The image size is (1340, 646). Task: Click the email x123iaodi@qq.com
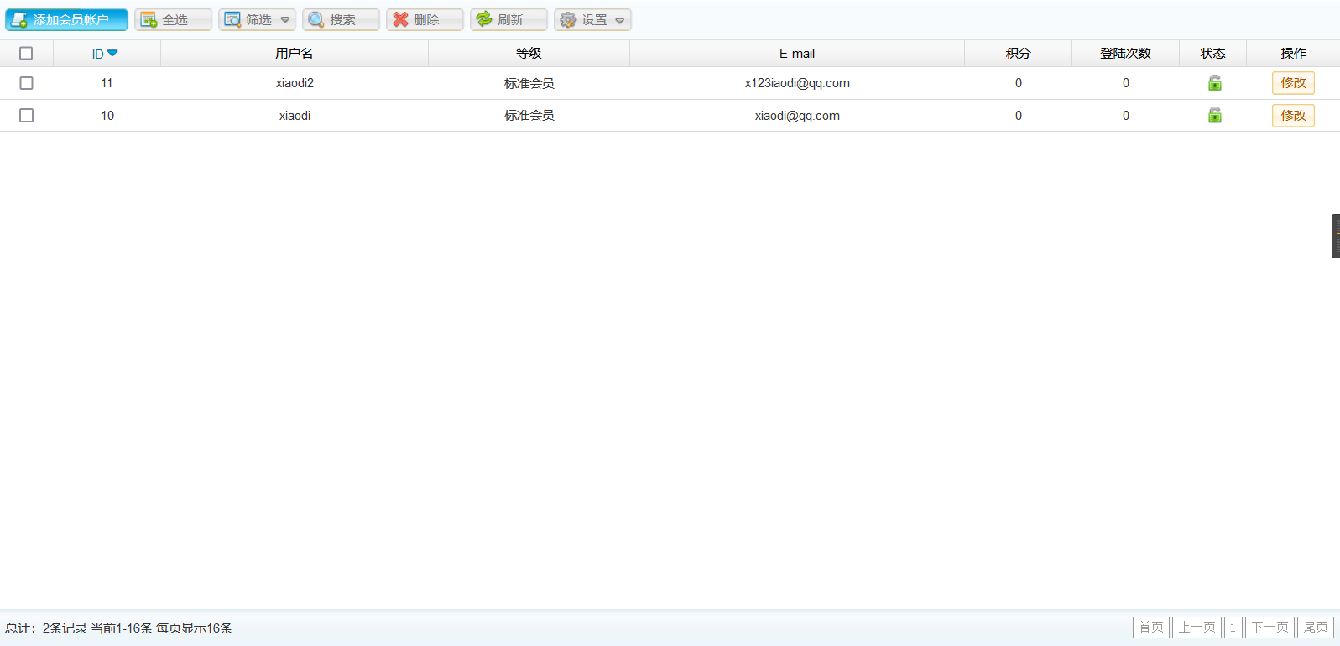click(797, 83)
